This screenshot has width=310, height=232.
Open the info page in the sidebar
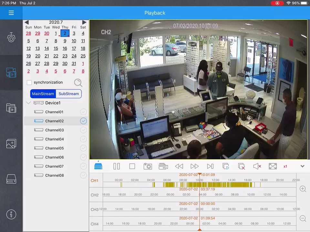click(x=11, y=214)
